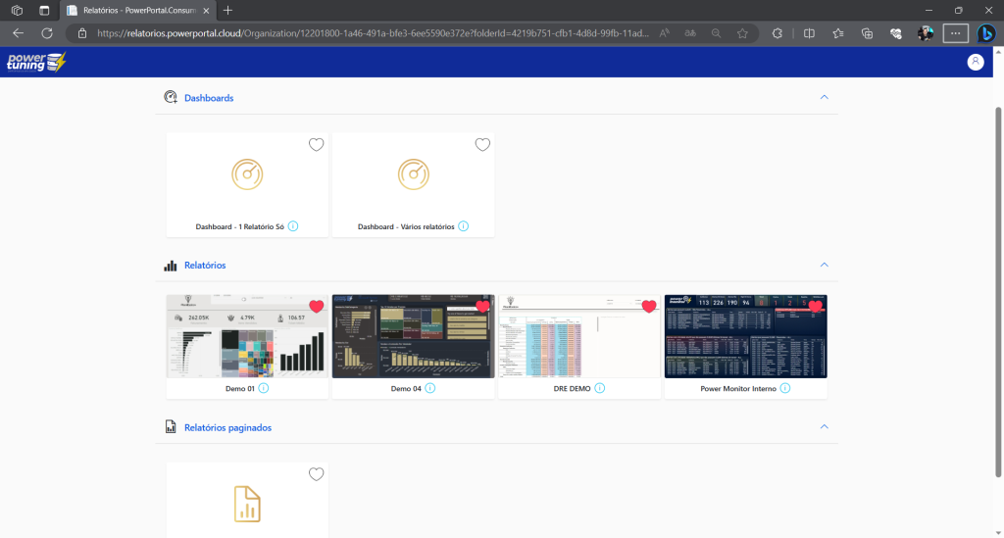
Task: Unfavorite the Demo 01 report
Action: pyautogui.click(x=316, y=307)
